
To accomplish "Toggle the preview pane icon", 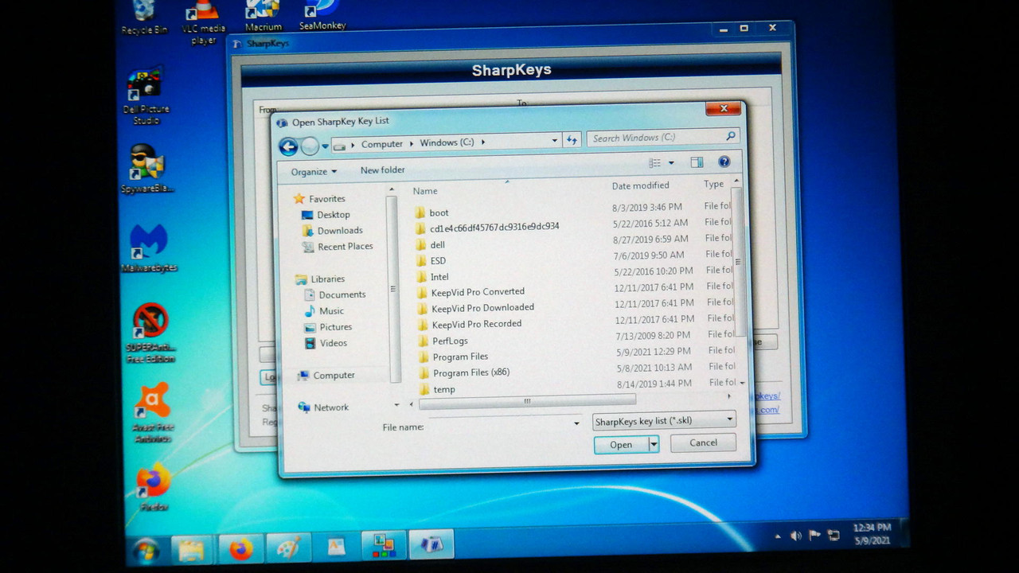I will (x=697, y=162).
